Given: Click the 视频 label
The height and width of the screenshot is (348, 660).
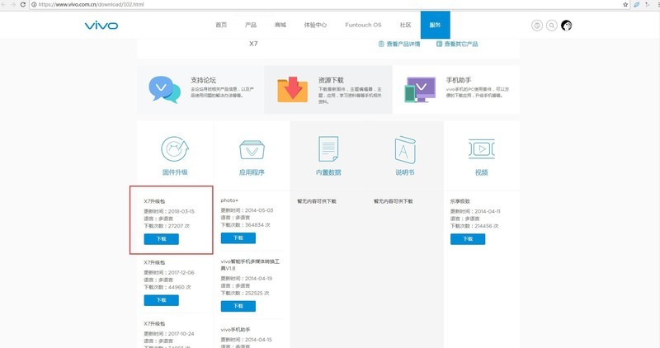Looking at the screenshot, I should pos(482,172).
